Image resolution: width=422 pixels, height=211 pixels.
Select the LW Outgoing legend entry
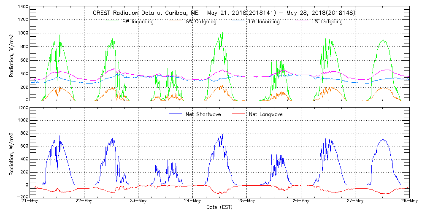point(327,22)
